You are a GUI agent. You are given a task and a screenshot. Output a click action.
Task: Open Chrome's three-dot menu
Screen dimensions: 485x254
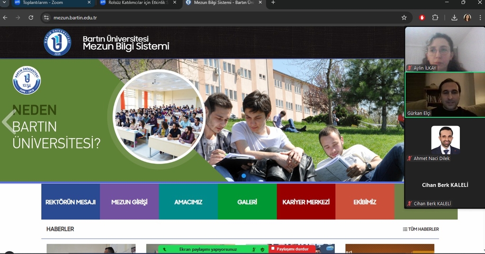tap(480, 18)
